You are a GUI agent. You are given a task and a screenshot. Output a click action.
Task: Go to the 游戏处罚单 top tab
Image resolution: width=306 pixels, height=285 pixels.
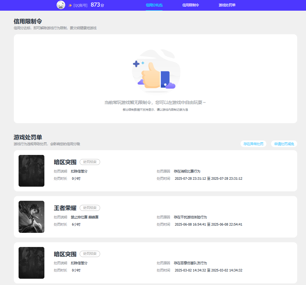(227, 5)
